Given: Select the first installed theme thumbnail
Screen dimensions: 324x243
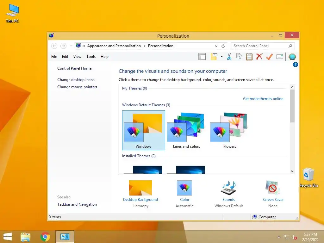Looking at the screenshot, I should tap(147, 170).
